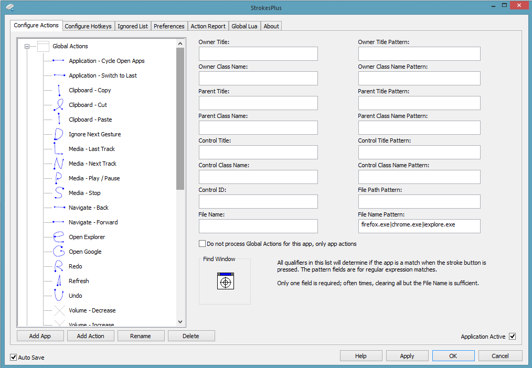Focus the Owner Class Name field
This screenshot has width=532, height=368.
coord(258,78)
